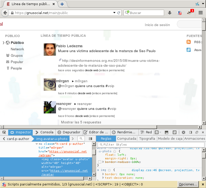Open devtools responsive design mode icon

174,132
